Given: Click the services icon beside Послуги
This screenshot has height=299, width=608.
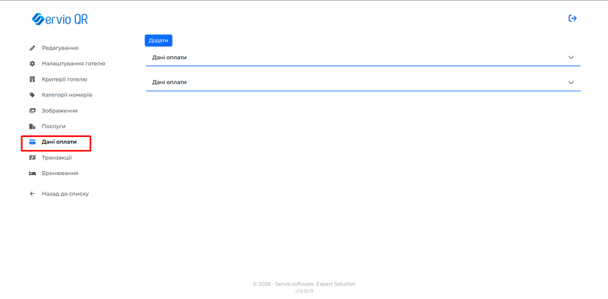Looking at the screenshot, I should [x=33, y=126].
